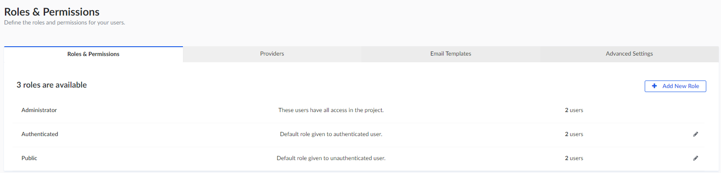
Task: Click 'Default role given to unauthenticated user' text
Action: point(331,158)
